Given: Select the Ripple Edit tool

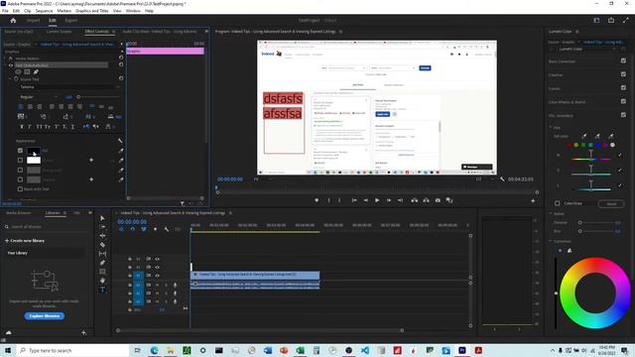Looking at the screenshot, I should [x=102, y=236].
